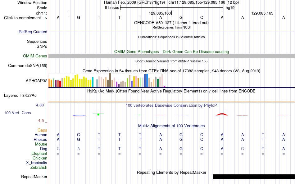Image resolution: width=295 pixels, height=184 pixels.
Task: Click the RepeatMasker track label
Action: click(34, 177)
